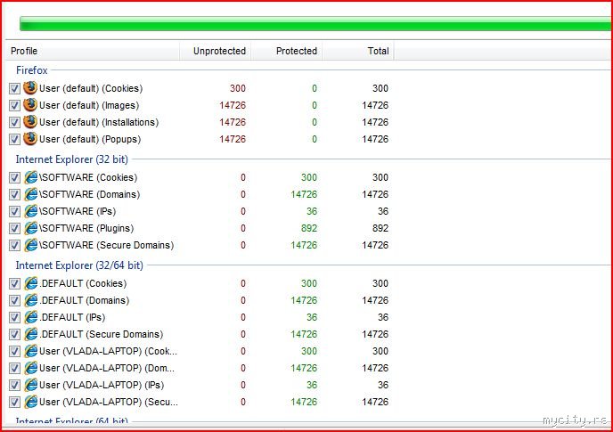Select User (VLADA-LAPTOP) (Dom... row text
Screen dimensions: 613x432
[x=107, y=368]
